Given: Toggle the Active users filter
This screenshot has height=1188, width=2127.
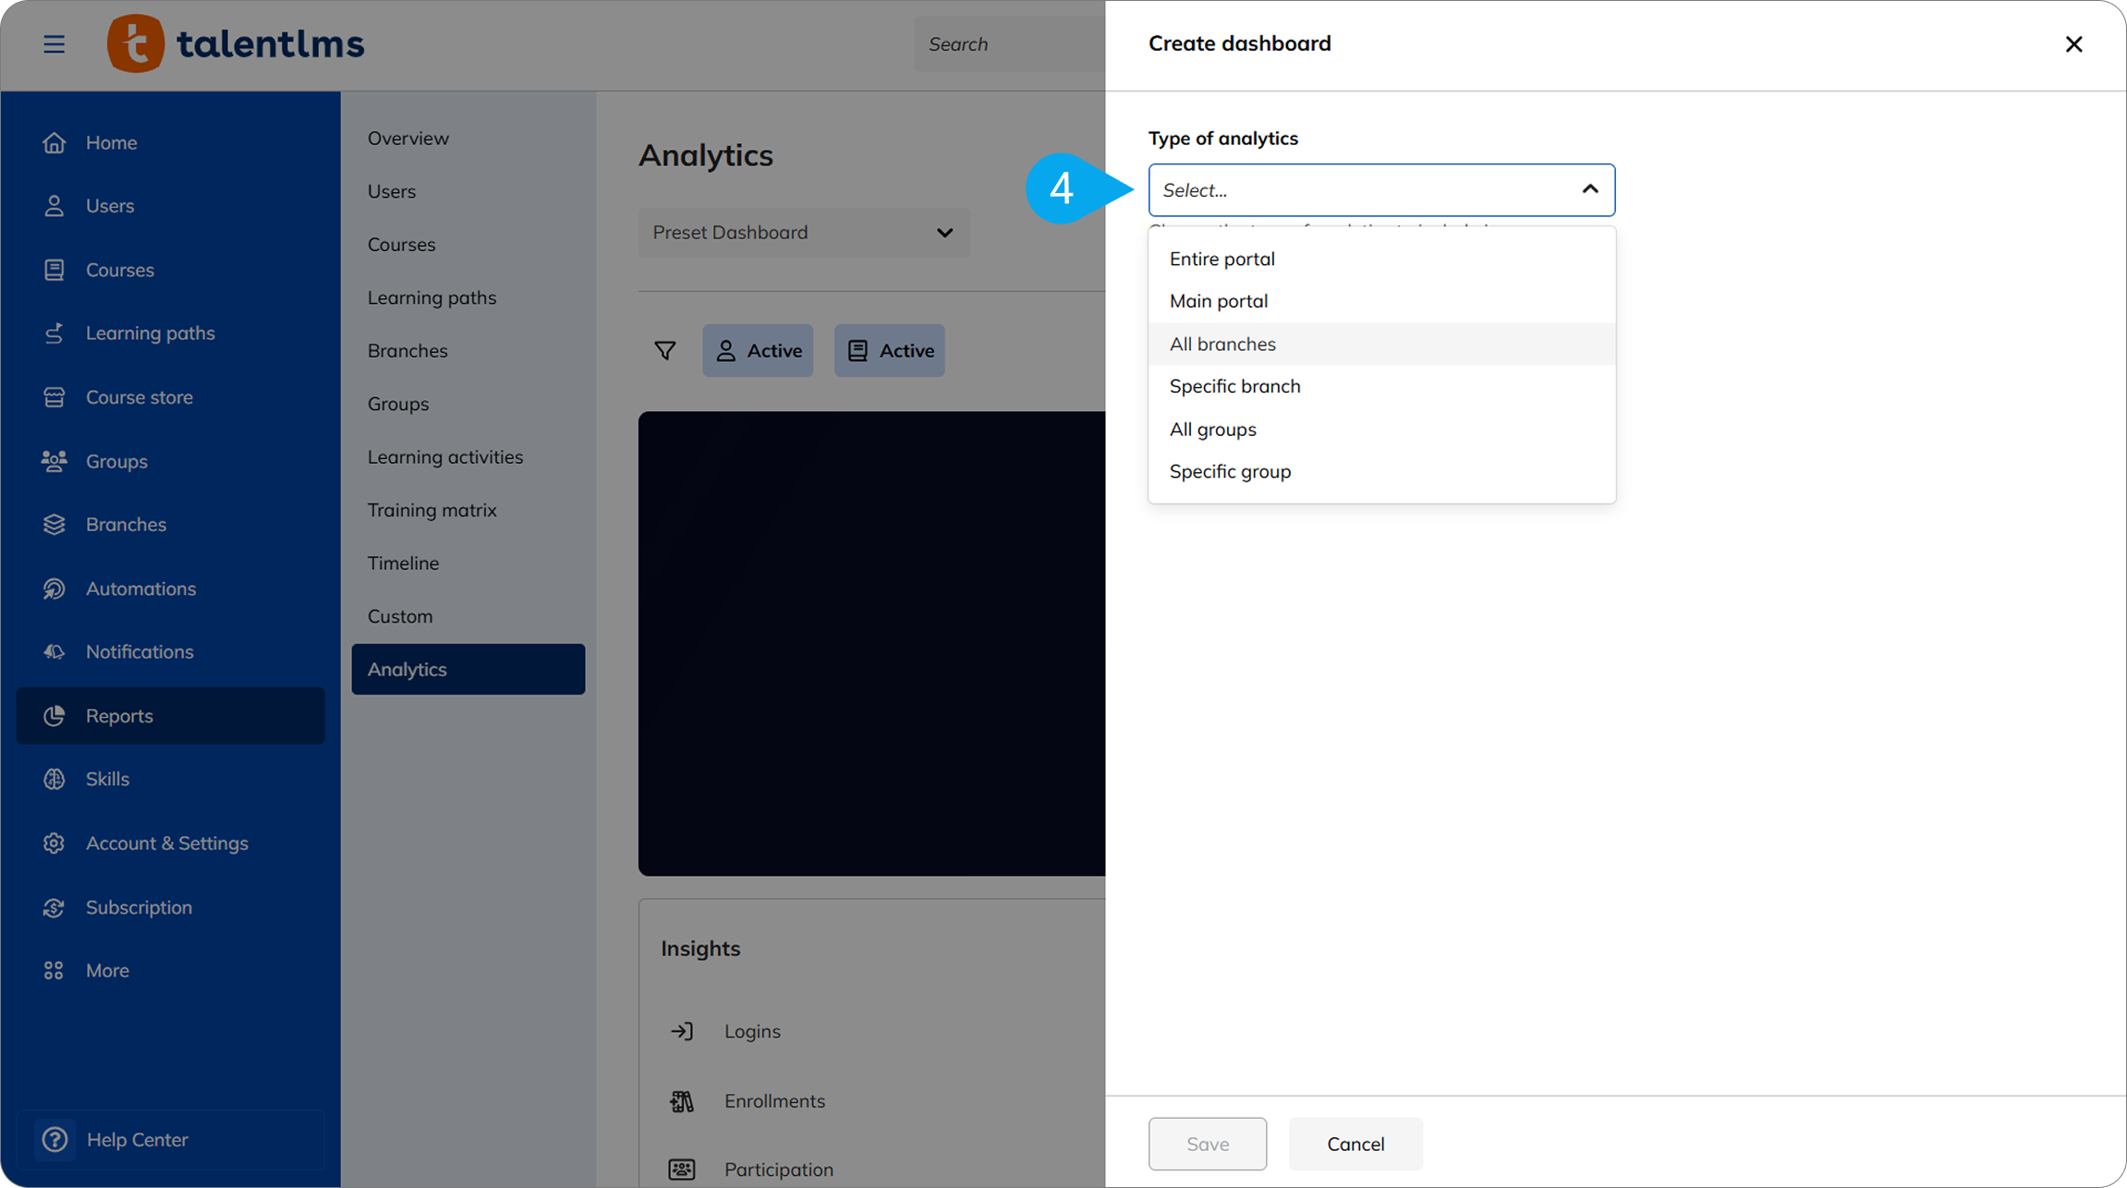Looking at the screenshot, I should tap(758, 350).
